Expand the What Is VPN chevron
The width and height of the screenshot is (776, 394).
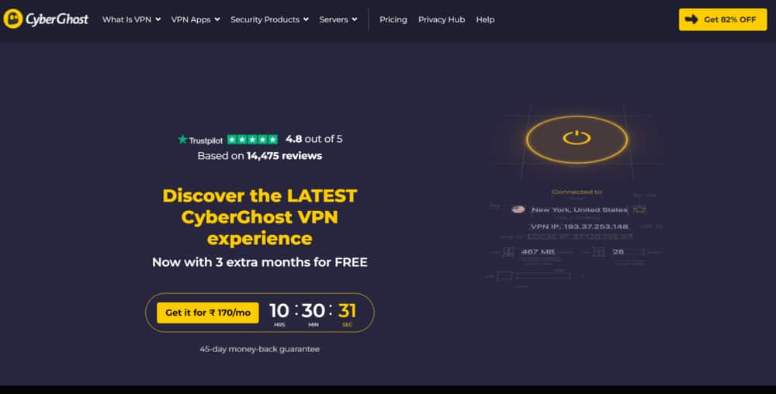[158, 19]
